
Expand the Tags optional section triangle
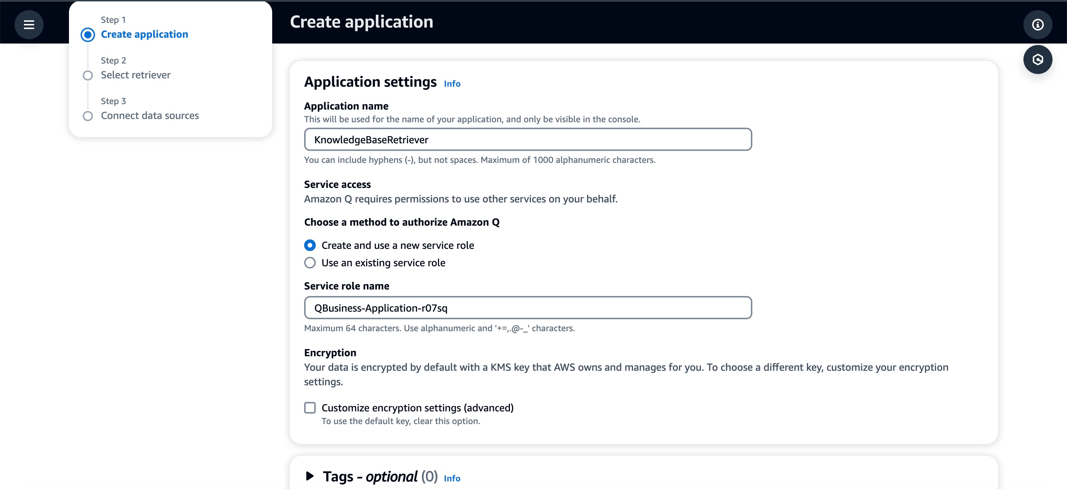[x=310, y=476]
